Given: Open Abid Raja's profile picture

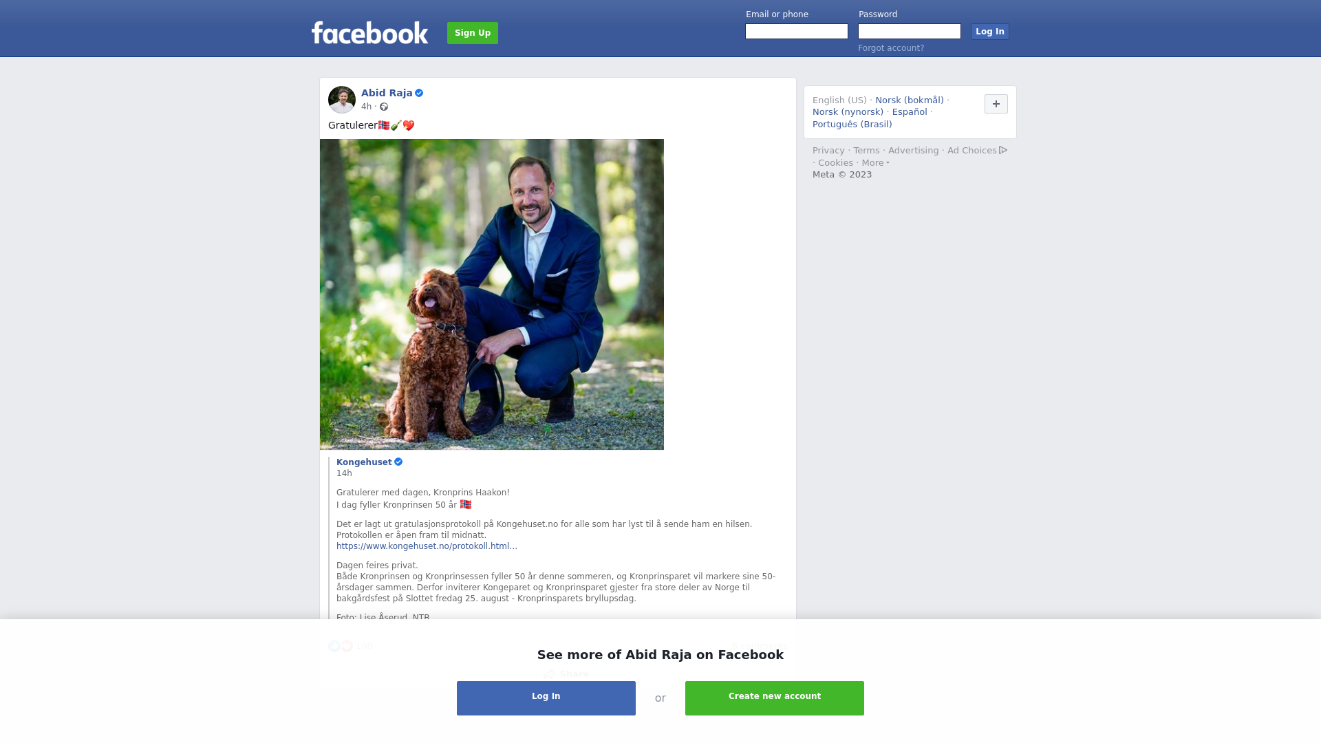Looking at the screenshot, I should click(x=342, y=100).
